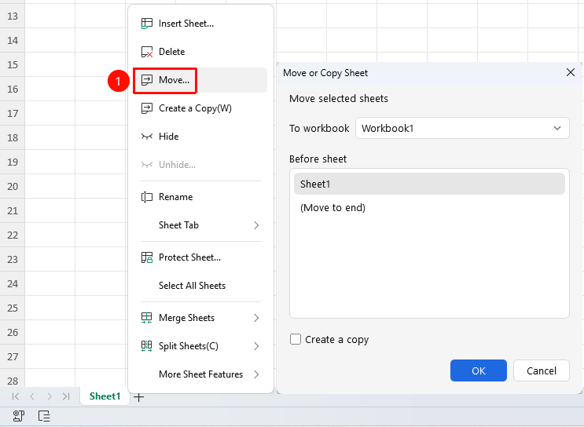Click the Merge Sheets icon
This screenshot has height=427, width=584.
click(147, 318)
